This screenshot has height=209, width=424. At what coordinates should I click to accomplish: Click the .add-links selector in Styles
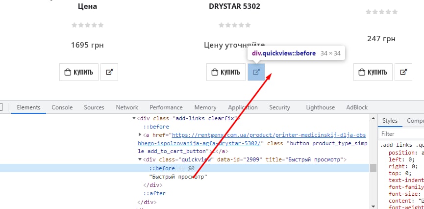pos(402,145)
